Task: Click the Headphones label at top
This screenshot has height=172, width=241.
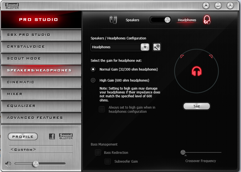Action: pos(187,20)
